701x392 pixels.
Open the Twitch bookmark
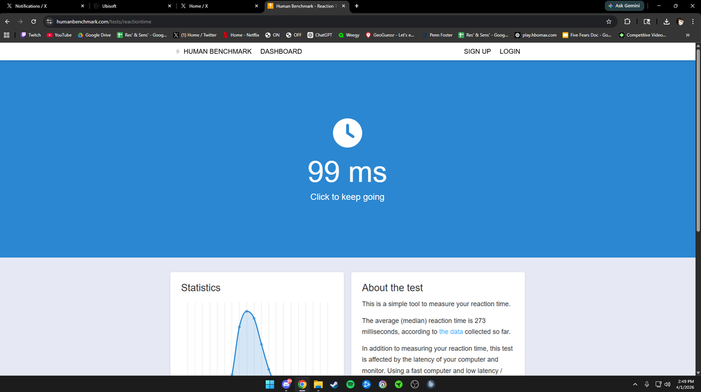coord(30,35)
